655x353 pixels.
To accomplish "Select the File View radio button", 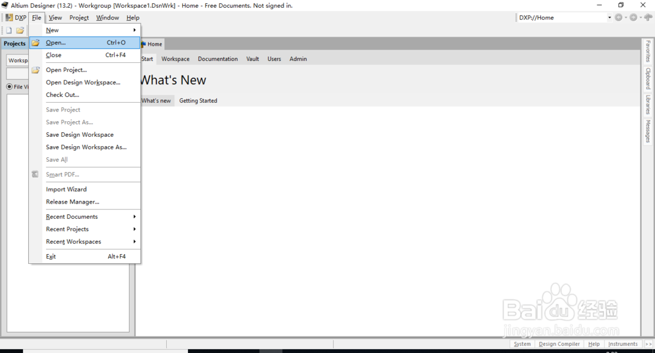I will (x=9, y=86).
